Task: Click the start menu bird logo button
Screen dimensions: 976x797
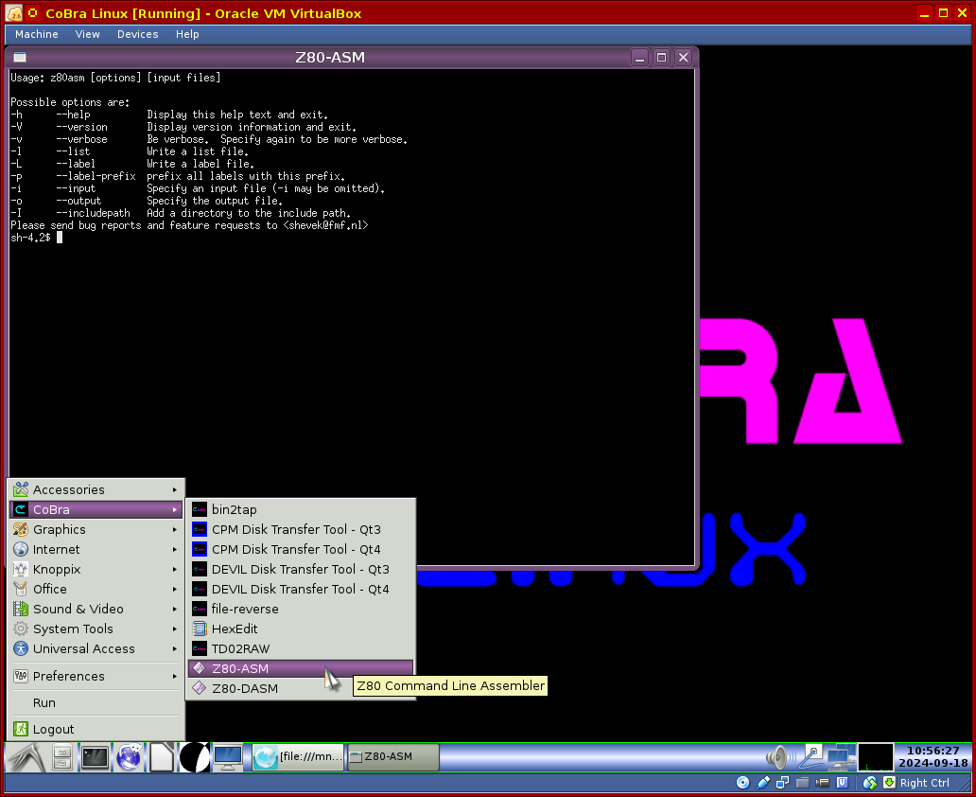Action: coord(26,757)
